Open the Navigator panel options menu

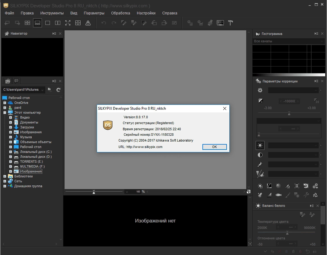54,33
